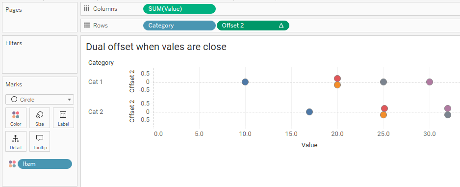Open the Tooltip mark card

40,141
